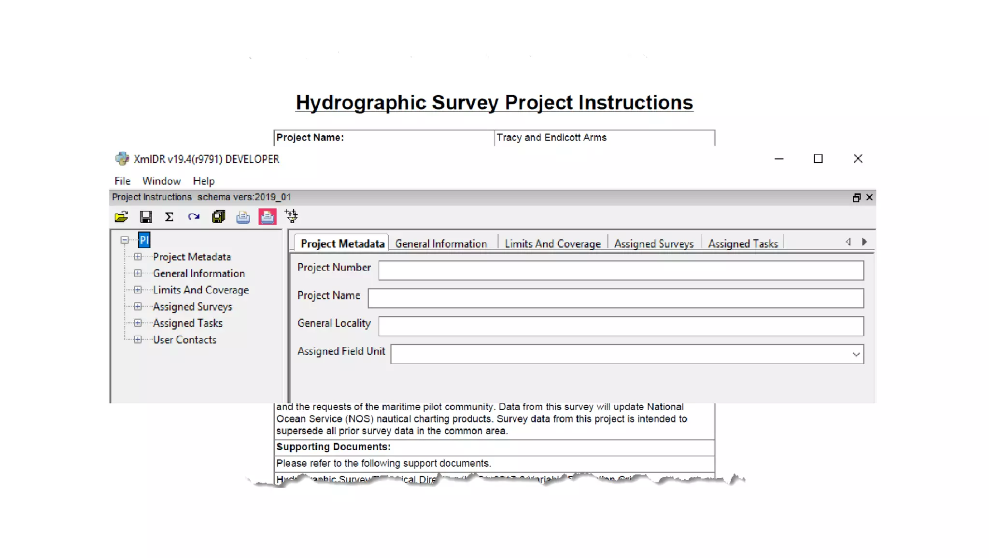The width and height of the screenshot is (989, 558).
Task: Click the General Locality input field
Action: 621,326
